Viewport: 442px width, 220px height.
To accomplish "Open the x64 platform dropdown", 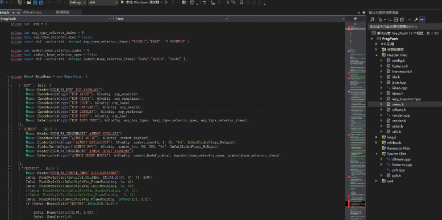I will point(103,2).
